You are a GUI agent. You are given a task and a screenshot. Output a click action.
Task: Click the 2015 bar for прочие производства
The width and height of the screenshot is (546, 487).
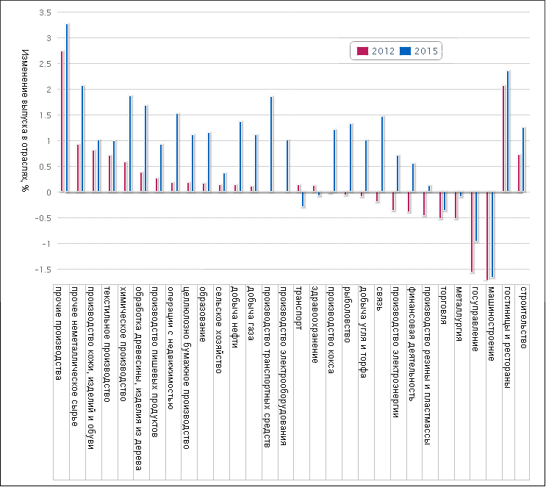click(67, 108)
